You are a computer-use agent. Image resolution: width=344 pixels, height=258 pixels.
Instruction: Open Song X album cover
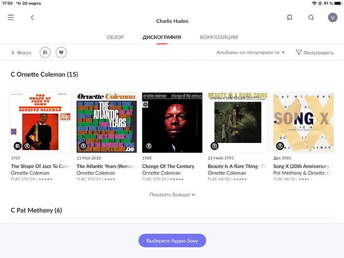pos(303,122)
